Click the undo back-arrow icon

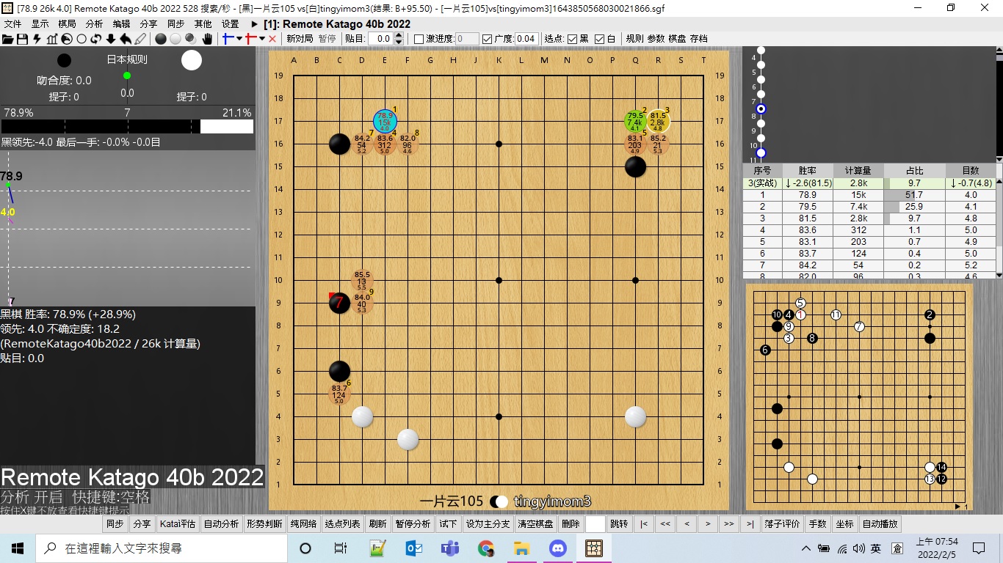point(126,38)
